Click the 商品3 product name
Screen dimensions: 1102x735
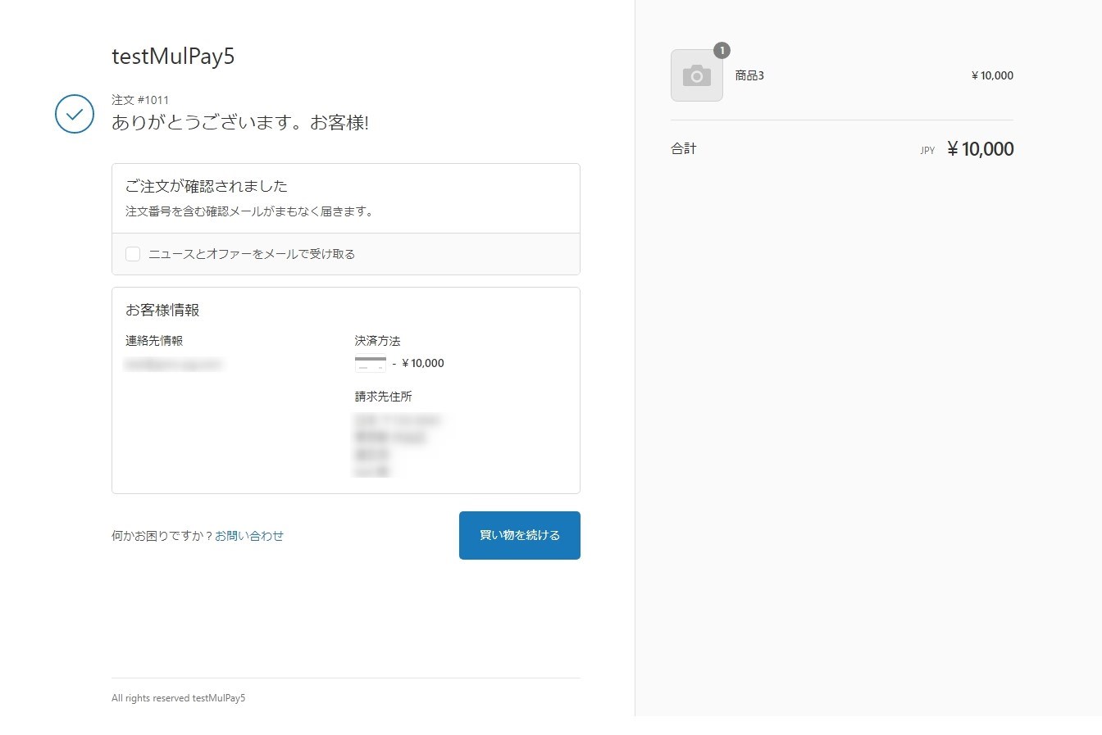[x=749, y=75]
